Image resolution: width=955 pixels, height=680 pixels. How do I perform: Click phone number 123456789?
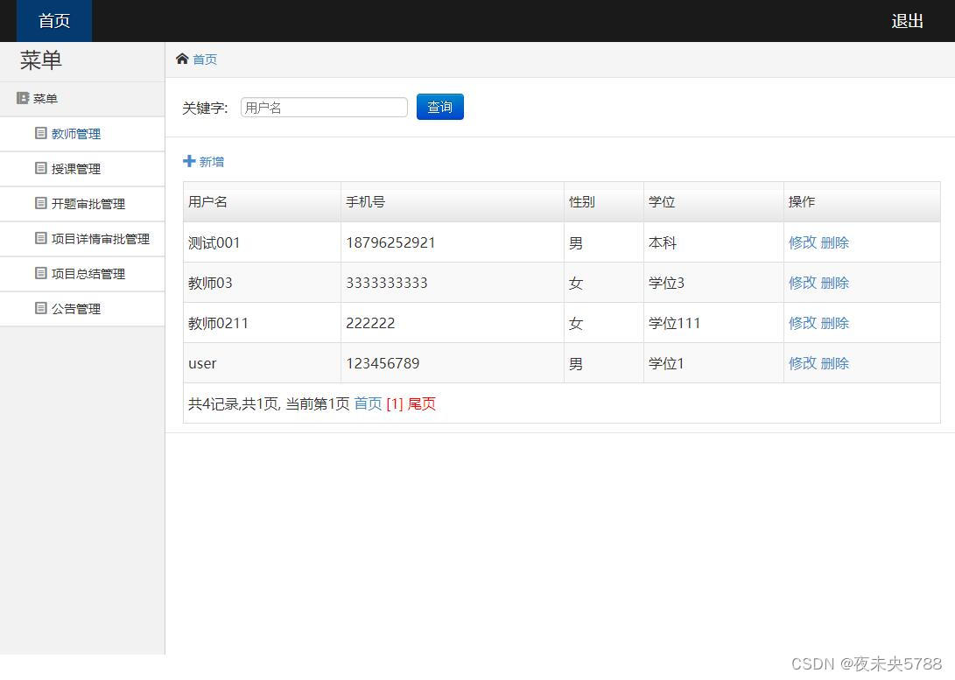(383, 363)
